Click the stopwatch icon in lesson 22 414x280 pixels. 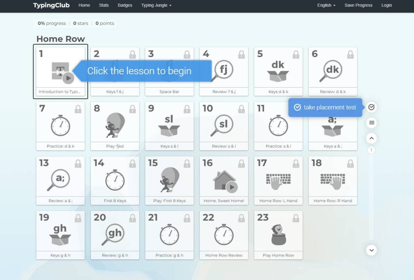224,235
